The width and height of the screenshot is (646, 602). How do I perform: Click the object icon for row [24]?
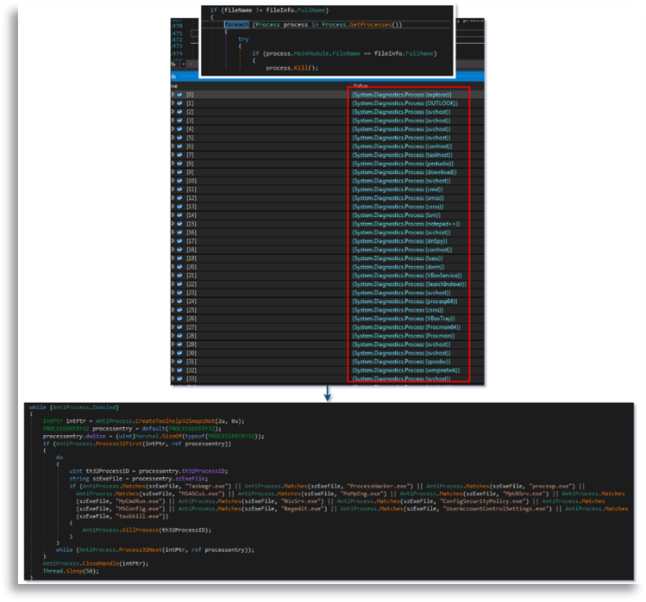click(179, 301)
